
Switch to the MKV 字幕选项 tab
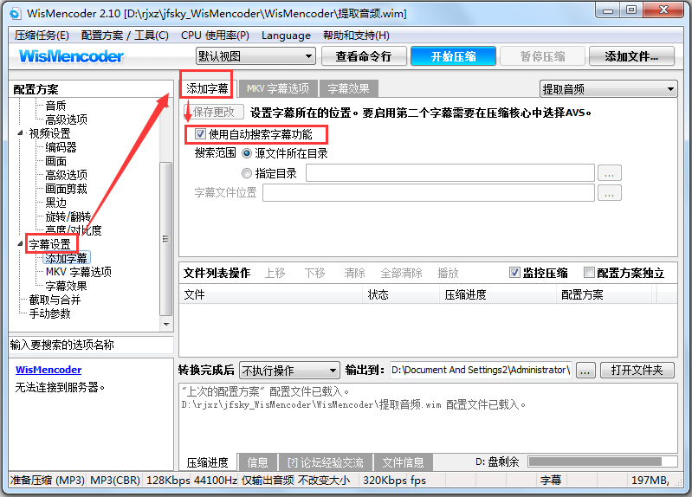click(x=278, y=88)
